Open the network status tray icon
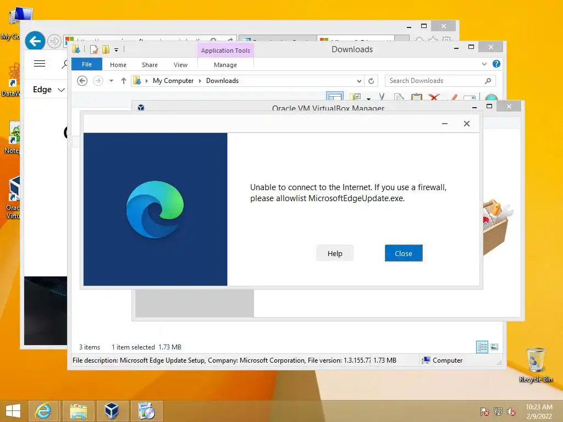The width and height of the screenshot is (563, 422). (498, 411)
